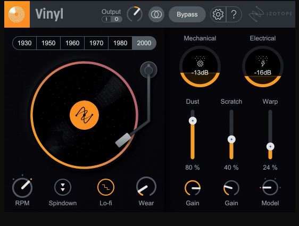Click the Vinyl title text
299x226 pixels.
pyautogui.click(x=49, y=14)
